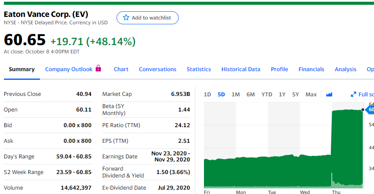Screen dimensions: 374x194
Task: Switch chart type with the mountain chart icon
Action: tap(329, 94)
